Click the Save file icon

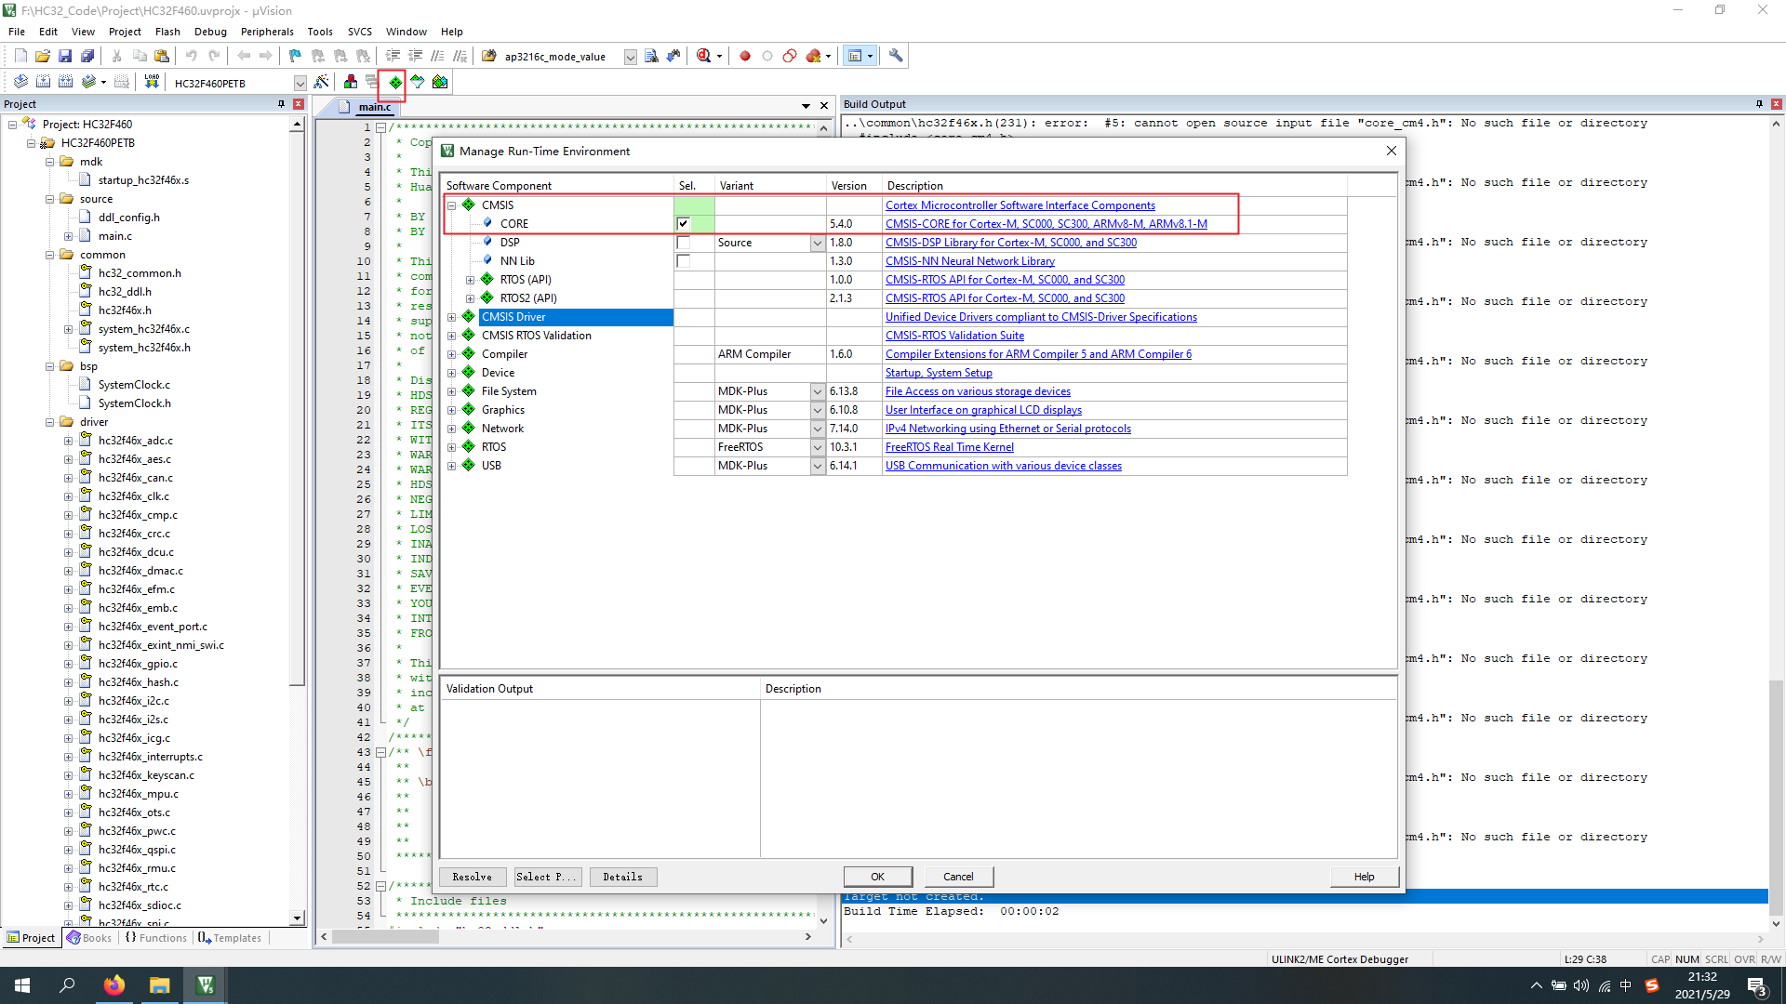click(x=65, y=57)
